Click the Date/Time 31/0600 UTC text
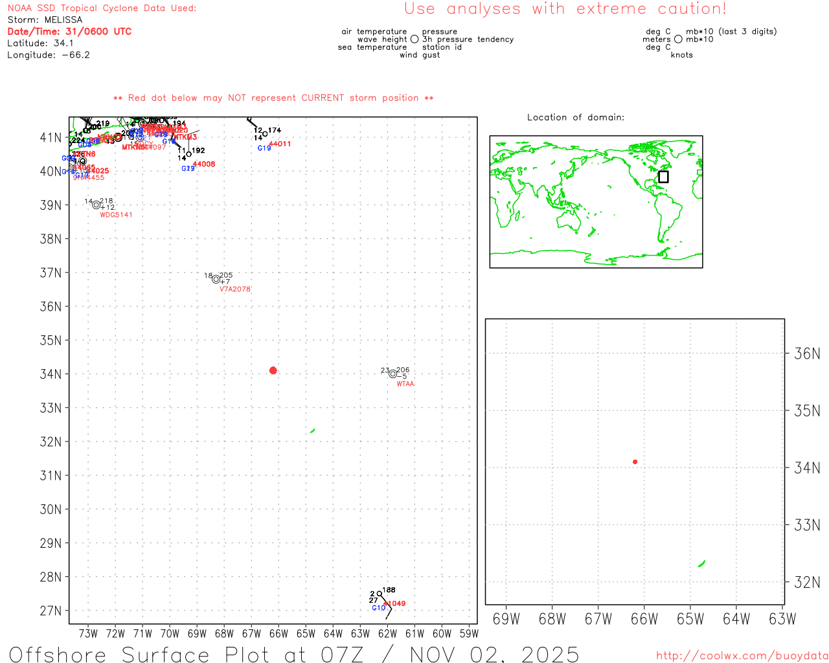The height and width of the screenshot is (663, 829). (x=69, y=31)
